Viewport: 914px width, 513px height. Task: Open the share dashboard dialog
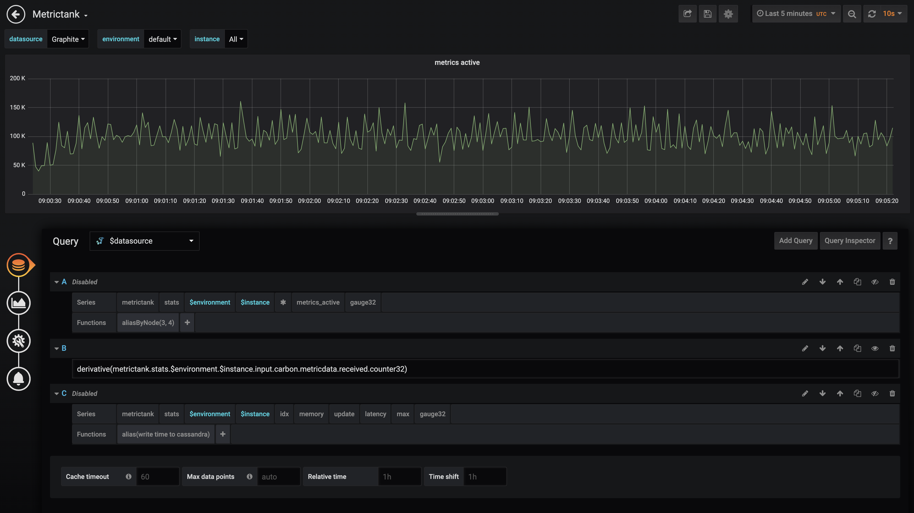[x=688, y=13]
